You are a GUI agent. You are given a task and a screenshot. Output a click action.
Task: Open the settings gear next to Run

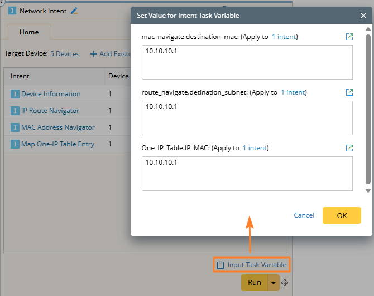(285, 283)
